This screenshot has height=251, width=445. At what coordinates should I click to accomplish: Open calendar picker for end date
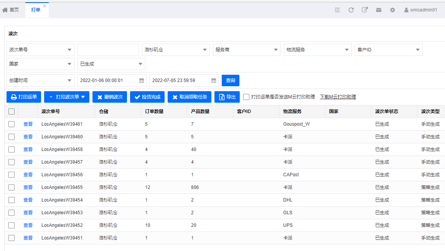pyautogui.click(x=214, y=80)
